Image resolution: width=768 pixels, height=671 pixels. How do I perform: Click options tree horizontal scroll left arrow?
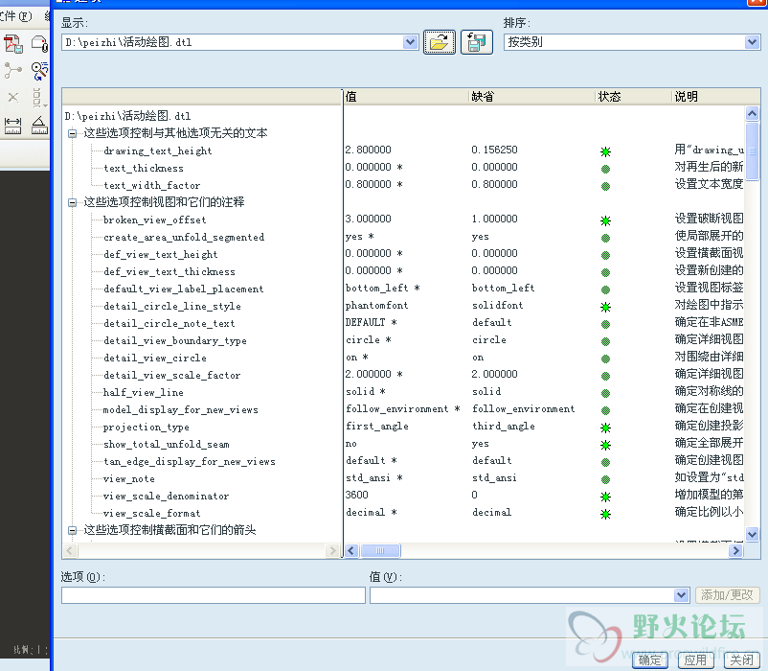pos(70,551)
